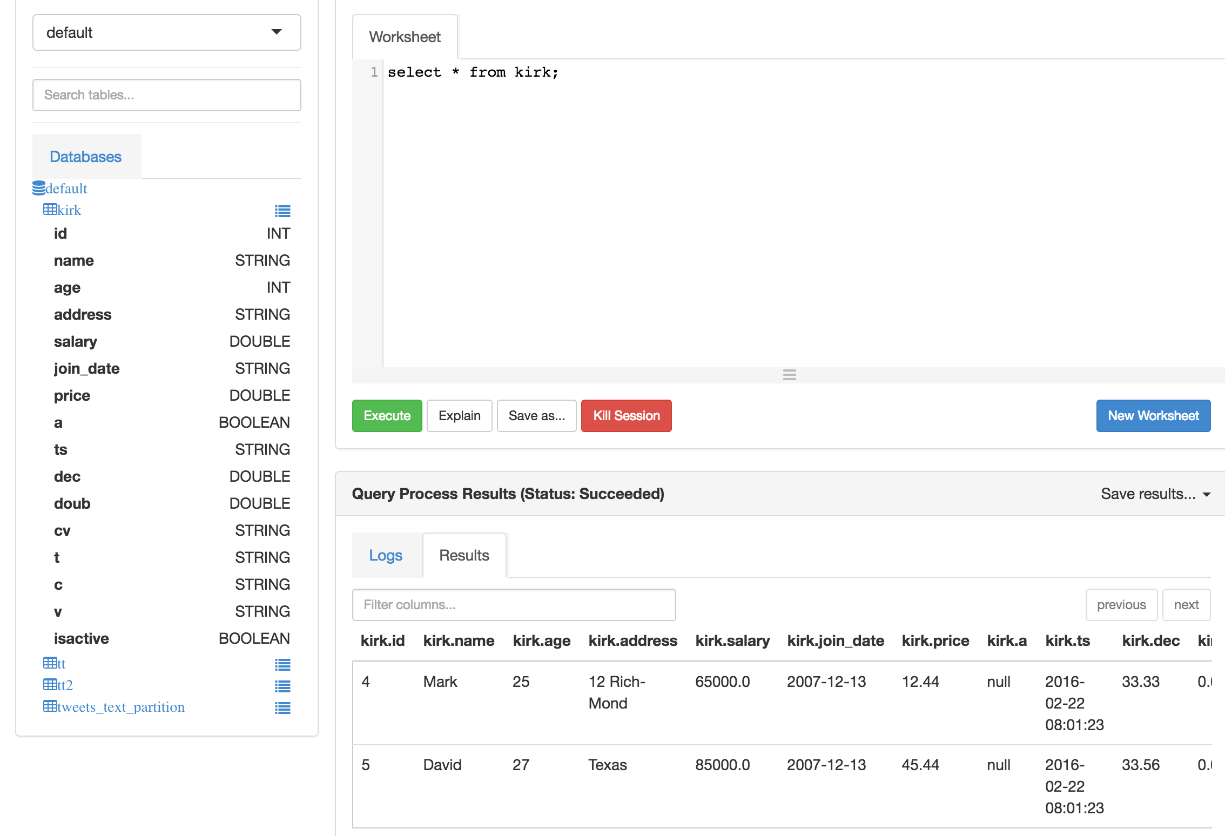Screen dimensions: 1225x836
Task: Click the database cylinder icon beside default
Action: [x=38, y=187]
